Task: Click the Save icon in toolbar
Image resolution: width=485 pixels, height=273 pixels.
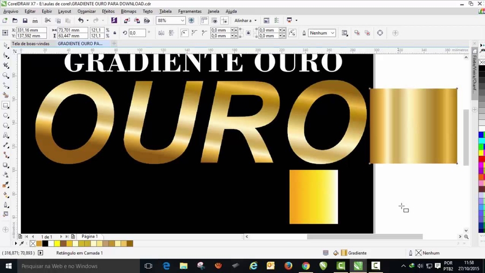Action: [x=24, y=20]
